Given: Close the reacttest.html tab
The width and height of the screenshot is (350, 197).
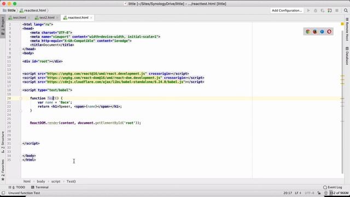Looking at the screenshot, I should coord(91,18).
